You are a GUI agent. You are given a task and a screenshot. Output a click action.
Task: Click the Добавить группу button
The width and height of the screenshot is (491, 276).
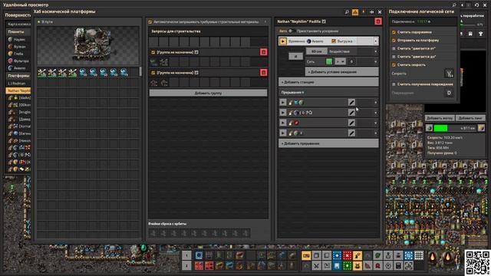(208, 93)
